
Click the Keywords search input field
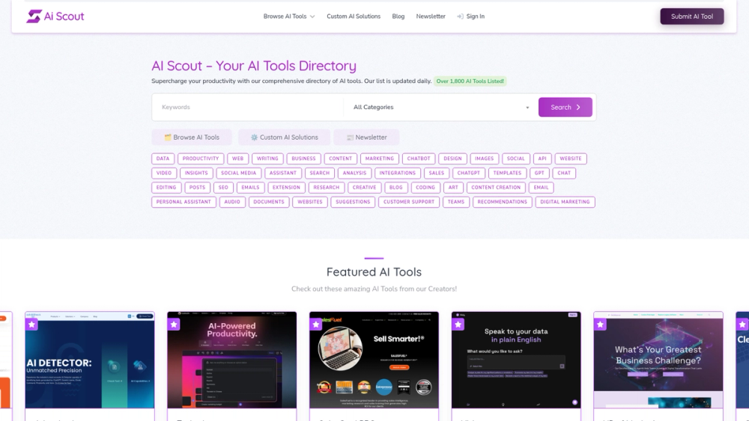(x=248, y=107)
